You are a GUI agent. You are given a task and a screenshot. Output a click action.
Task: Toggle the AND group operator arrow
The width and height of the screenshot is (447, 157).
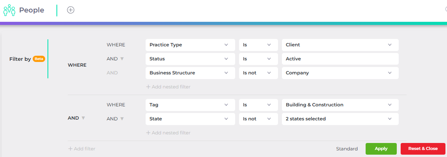tap(83, 118)
